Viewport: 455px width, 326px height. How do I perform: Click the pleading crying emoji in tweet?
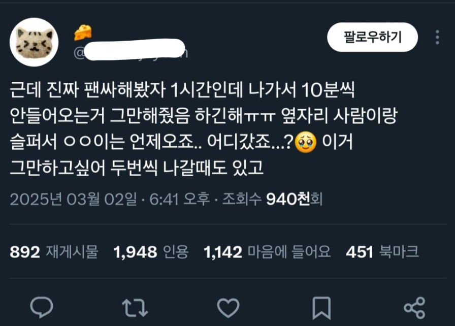(x=306, y=142)
